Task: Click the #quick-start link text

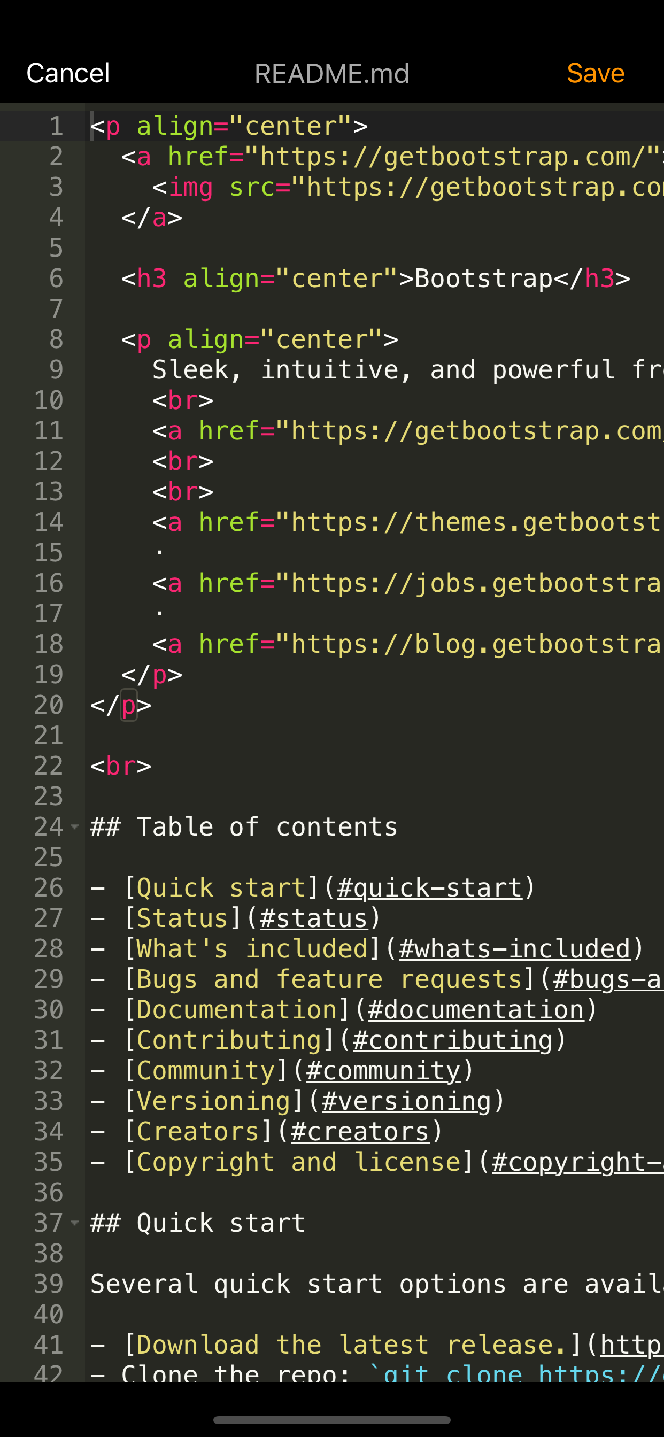Action: tap(430, 888)
